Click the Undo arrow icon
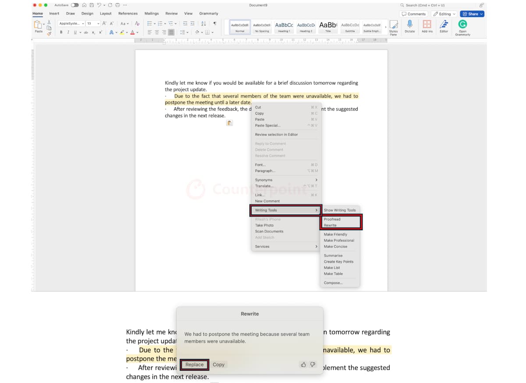The width and height of the screenshot is (526, 383). [x=99, y=5]
